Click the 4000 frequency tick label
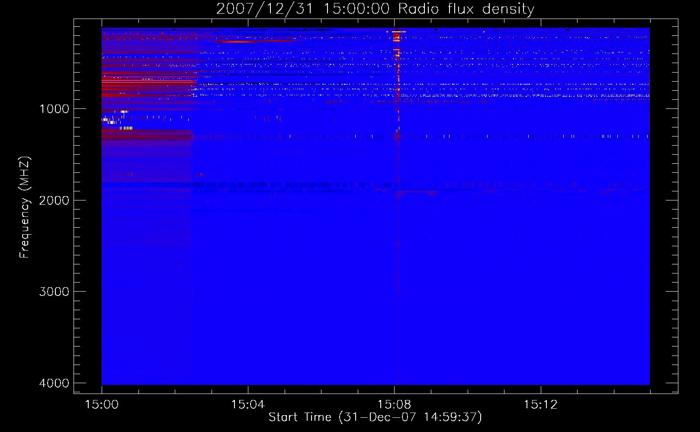The width and height of the screenshot is (700, 432). point(54,383)
